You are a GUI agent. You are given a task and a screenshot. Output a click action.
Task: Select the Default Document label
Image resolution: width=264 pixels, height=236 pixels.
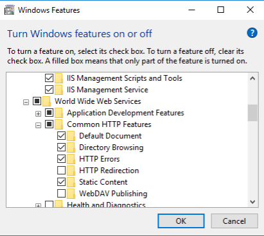click(110, 136)
